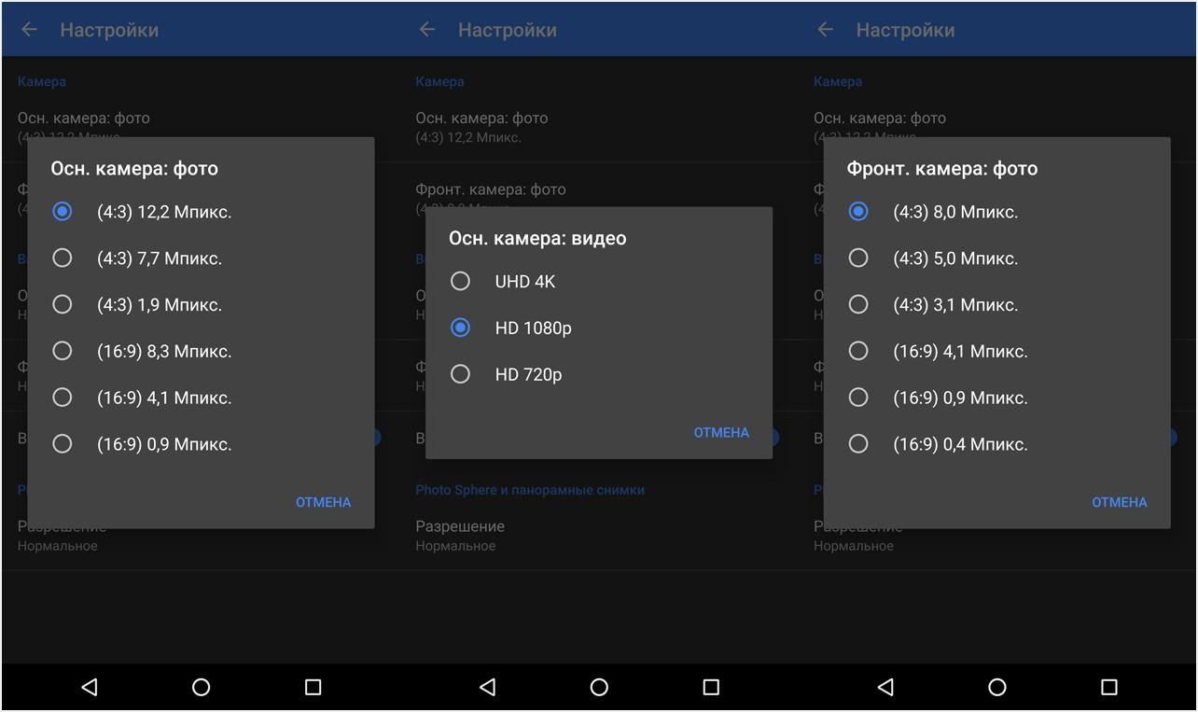Tap the back arrow in the right Настройки screen
This screenshot has width=1198, height=712.
coord(825,29)
